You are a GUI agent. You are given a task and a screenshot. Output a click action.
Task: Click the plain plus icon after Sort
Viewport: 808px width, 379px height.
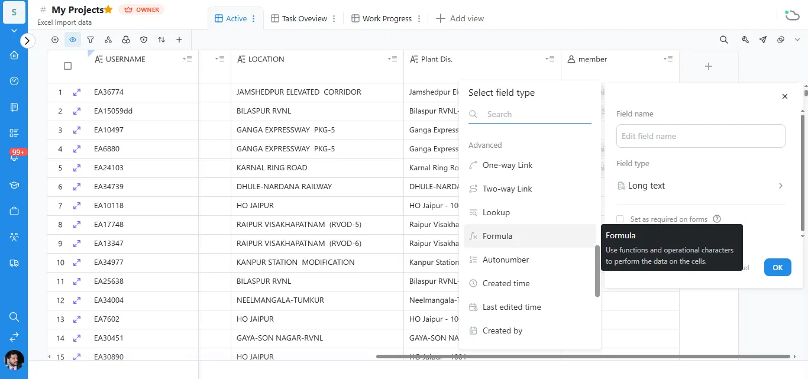[x=179, y=40]
